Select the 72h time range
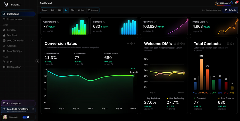The width and height of the screenshot is (240, 121). [60, 10]
